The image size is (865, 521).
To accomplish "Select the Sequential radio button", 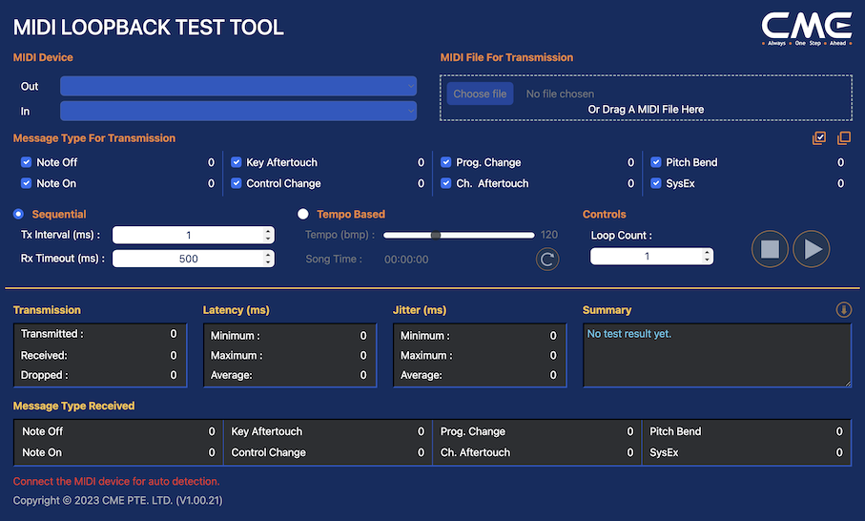I will [x=19, y=215].
